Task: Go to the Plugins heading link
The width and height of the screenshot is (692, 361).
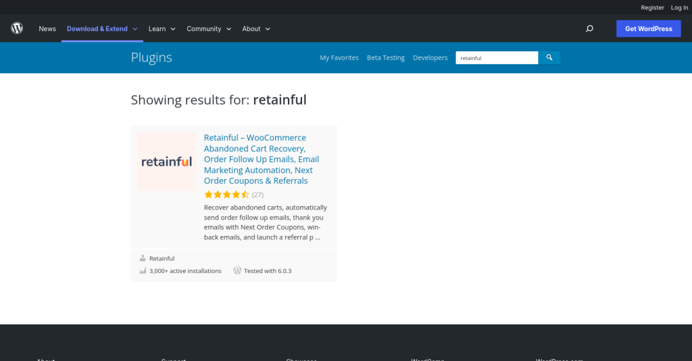Action: (151, 57)
